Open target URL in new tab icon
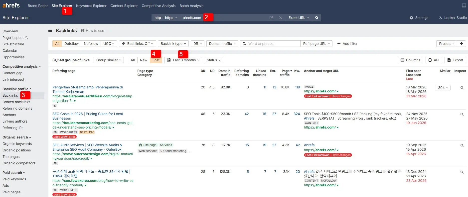 pyautogui.click(x=271, y=18)
